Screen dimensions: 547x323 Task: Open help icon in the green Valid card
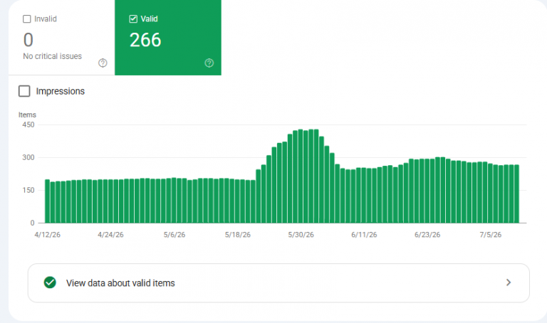[209, 63]
